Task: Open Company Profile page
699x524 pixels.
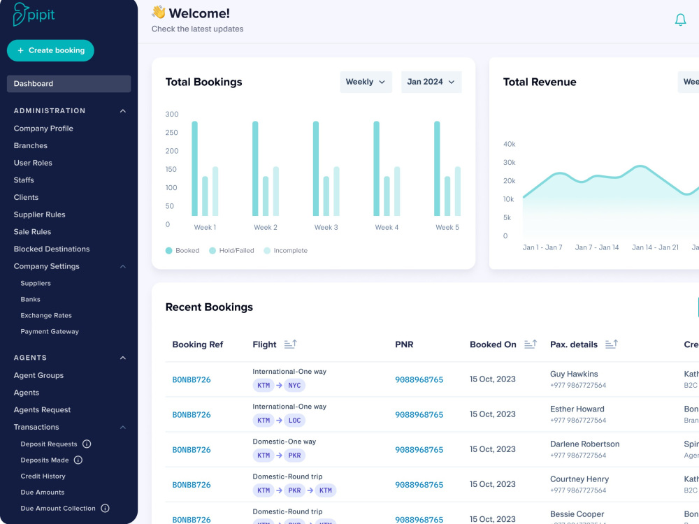Action: click(x=43, y=129)
